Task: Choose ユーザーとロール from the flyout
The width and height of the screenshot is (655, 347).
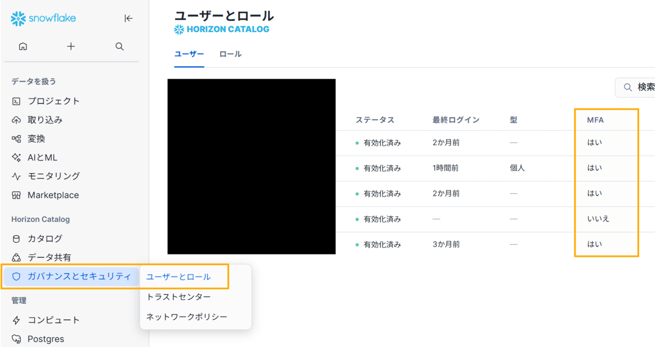Action: (x=178, y=277)
